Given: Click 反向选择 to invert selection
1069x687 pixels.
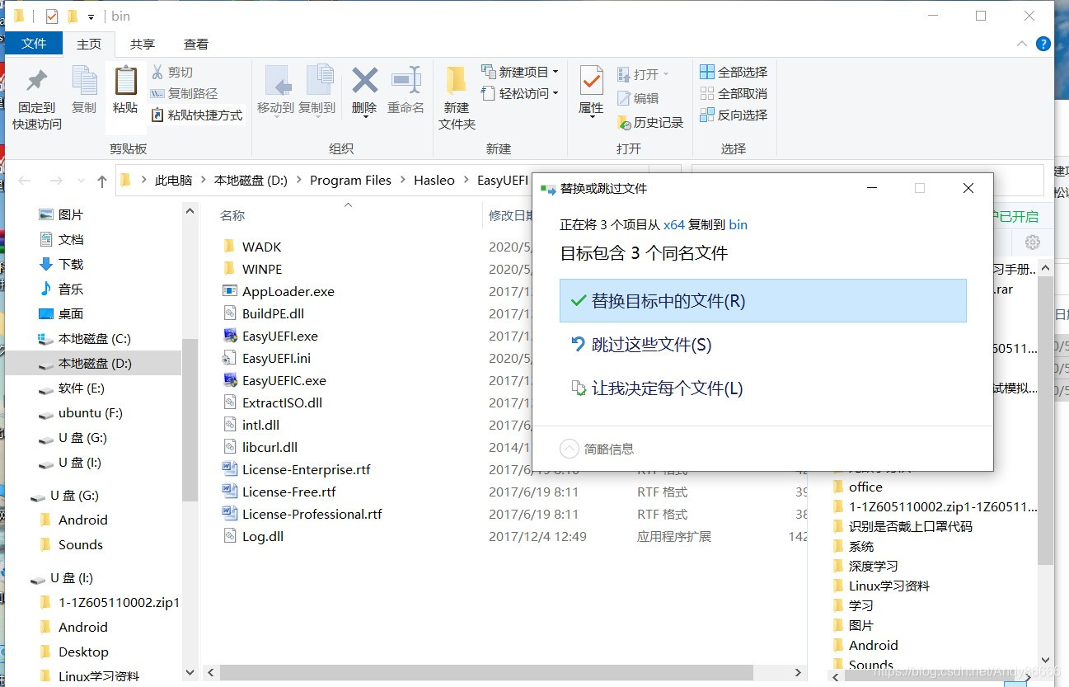Looking at the screenshot, I should [733, 115].
